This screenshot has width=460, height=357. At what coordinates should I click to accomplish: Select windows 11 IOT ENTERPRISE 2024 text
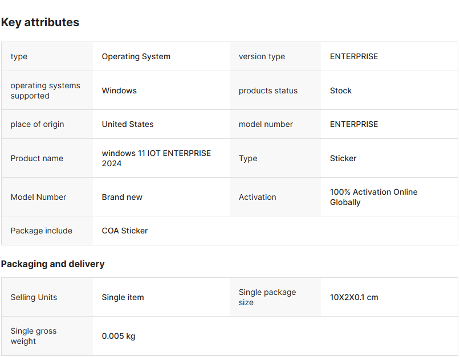point(156,158)
